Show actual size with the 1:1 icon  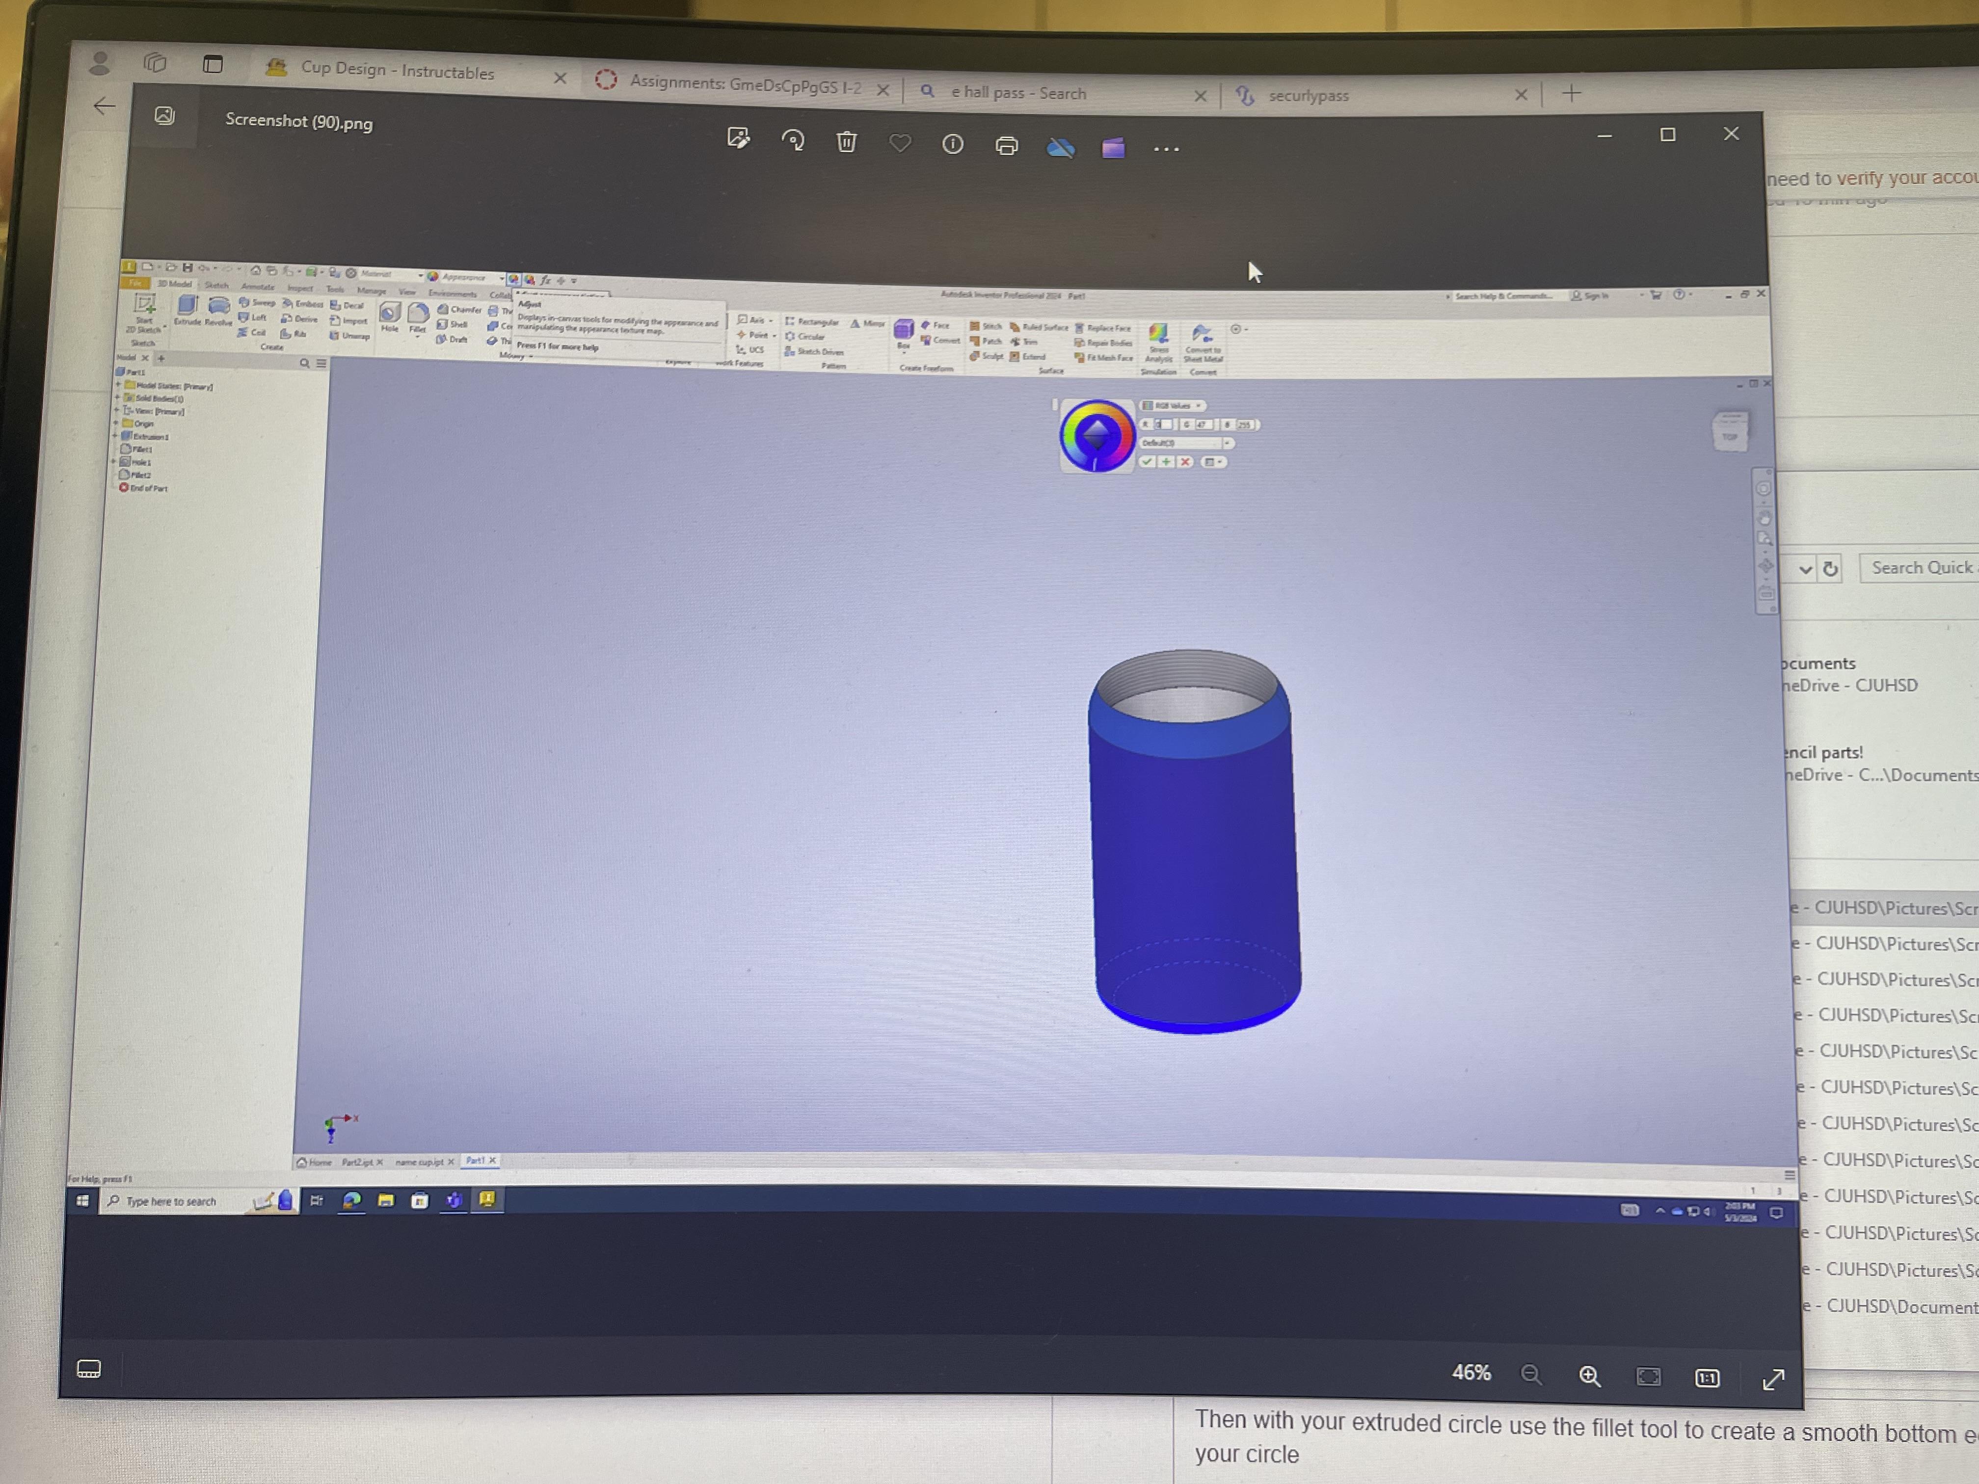point(1707,1378)
